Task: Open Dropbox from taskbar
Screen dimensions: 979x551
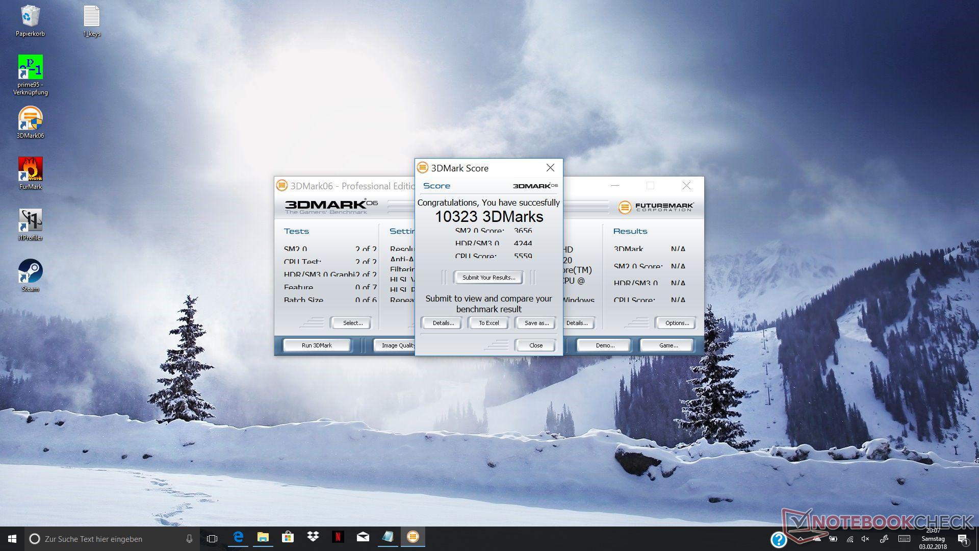Action: (x=313, y=537)
